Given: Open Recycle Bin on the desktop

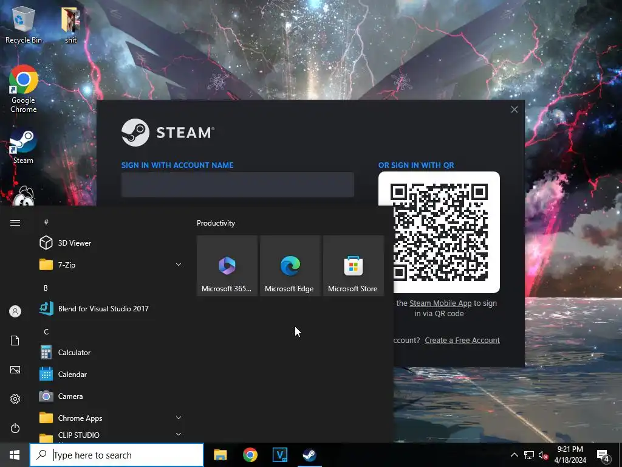Looking at the screenshot, I should pos(24,24).
